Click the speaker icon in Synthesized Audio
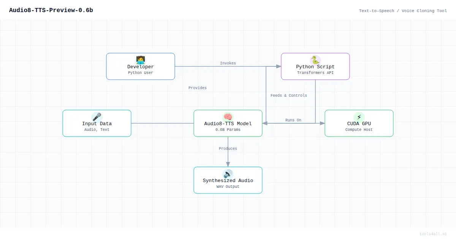 pos(228,174)
